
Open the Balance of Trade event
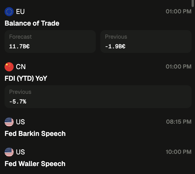click(x=32, y=23)
